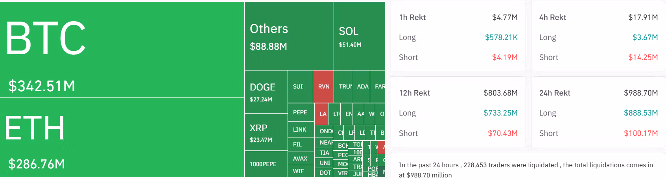The image size is (666, 179).
Task: Select the LINK tile
Action: (x=301, y=129)
